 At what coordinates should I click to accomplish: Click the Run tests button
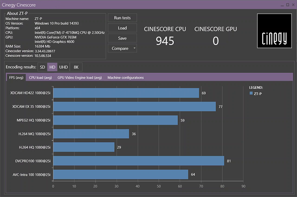click(123, 18)
